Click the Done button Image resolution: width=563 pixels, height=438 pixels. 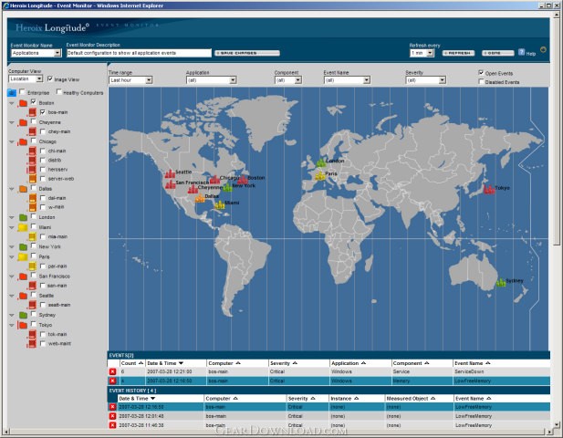point(497,53)
